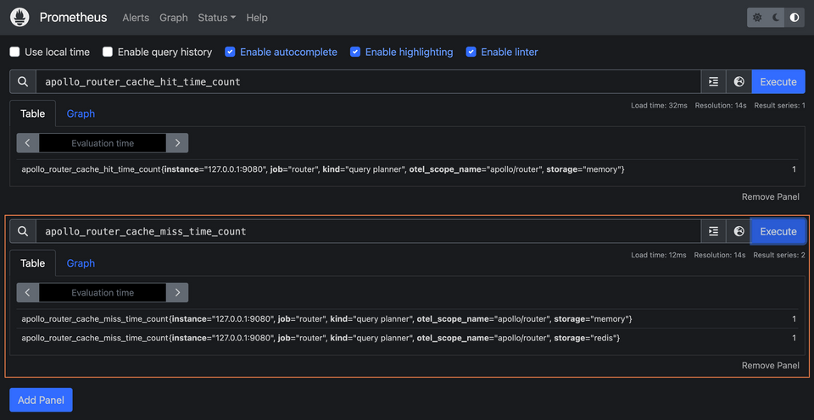The image size is (814, 420).
Task: Step evaluation time forward in first panel
Action: click(177, 143)
